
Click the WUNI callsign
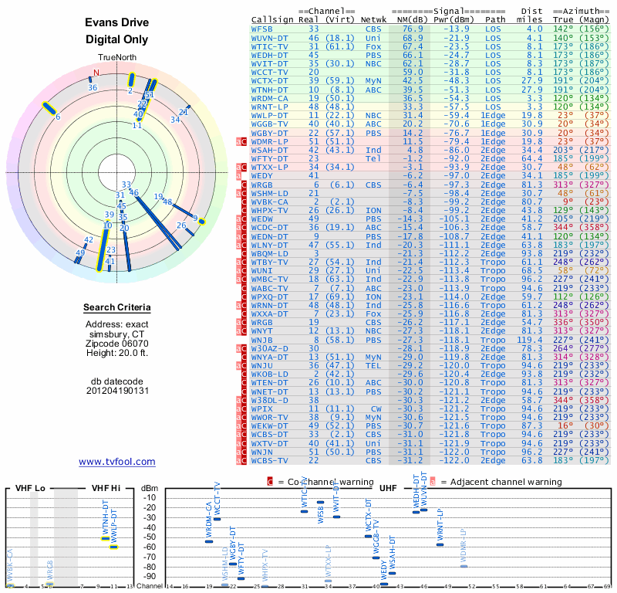(x=261, y=271)
